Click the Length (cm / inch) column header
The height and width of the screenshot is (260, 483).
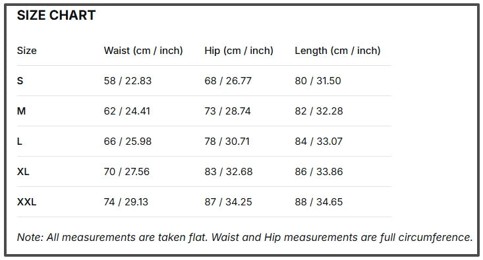[x=337, y=51]
